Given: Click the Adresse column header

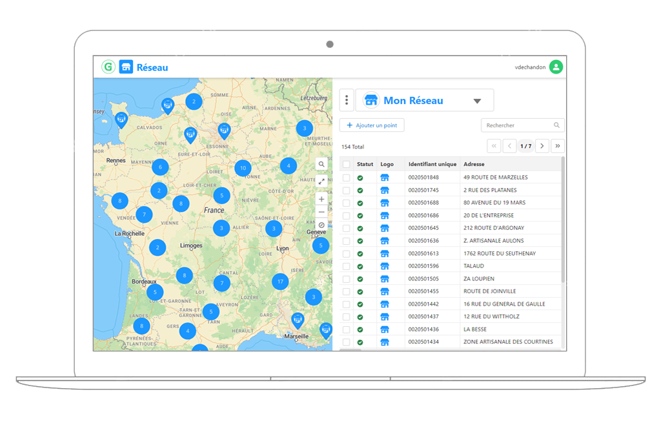Looking at the screenshot, I should tap(474, 165).
